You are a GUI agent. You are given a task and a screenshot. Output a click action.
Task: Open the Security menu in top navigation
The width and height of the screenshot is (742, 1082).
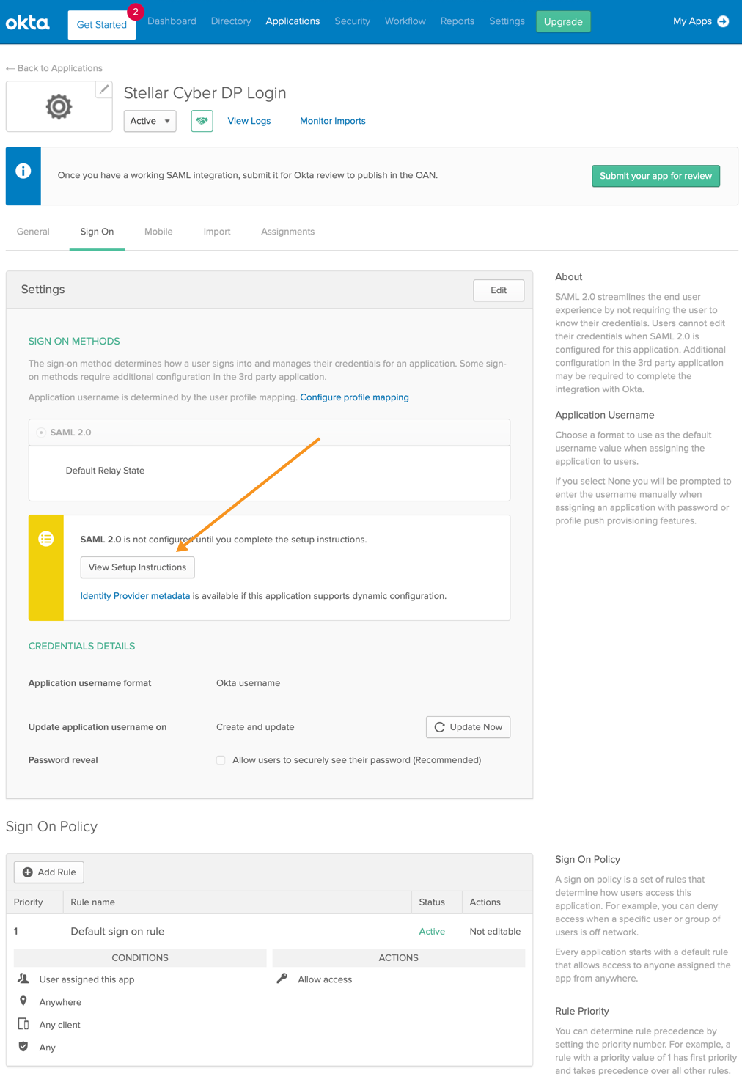352,21
